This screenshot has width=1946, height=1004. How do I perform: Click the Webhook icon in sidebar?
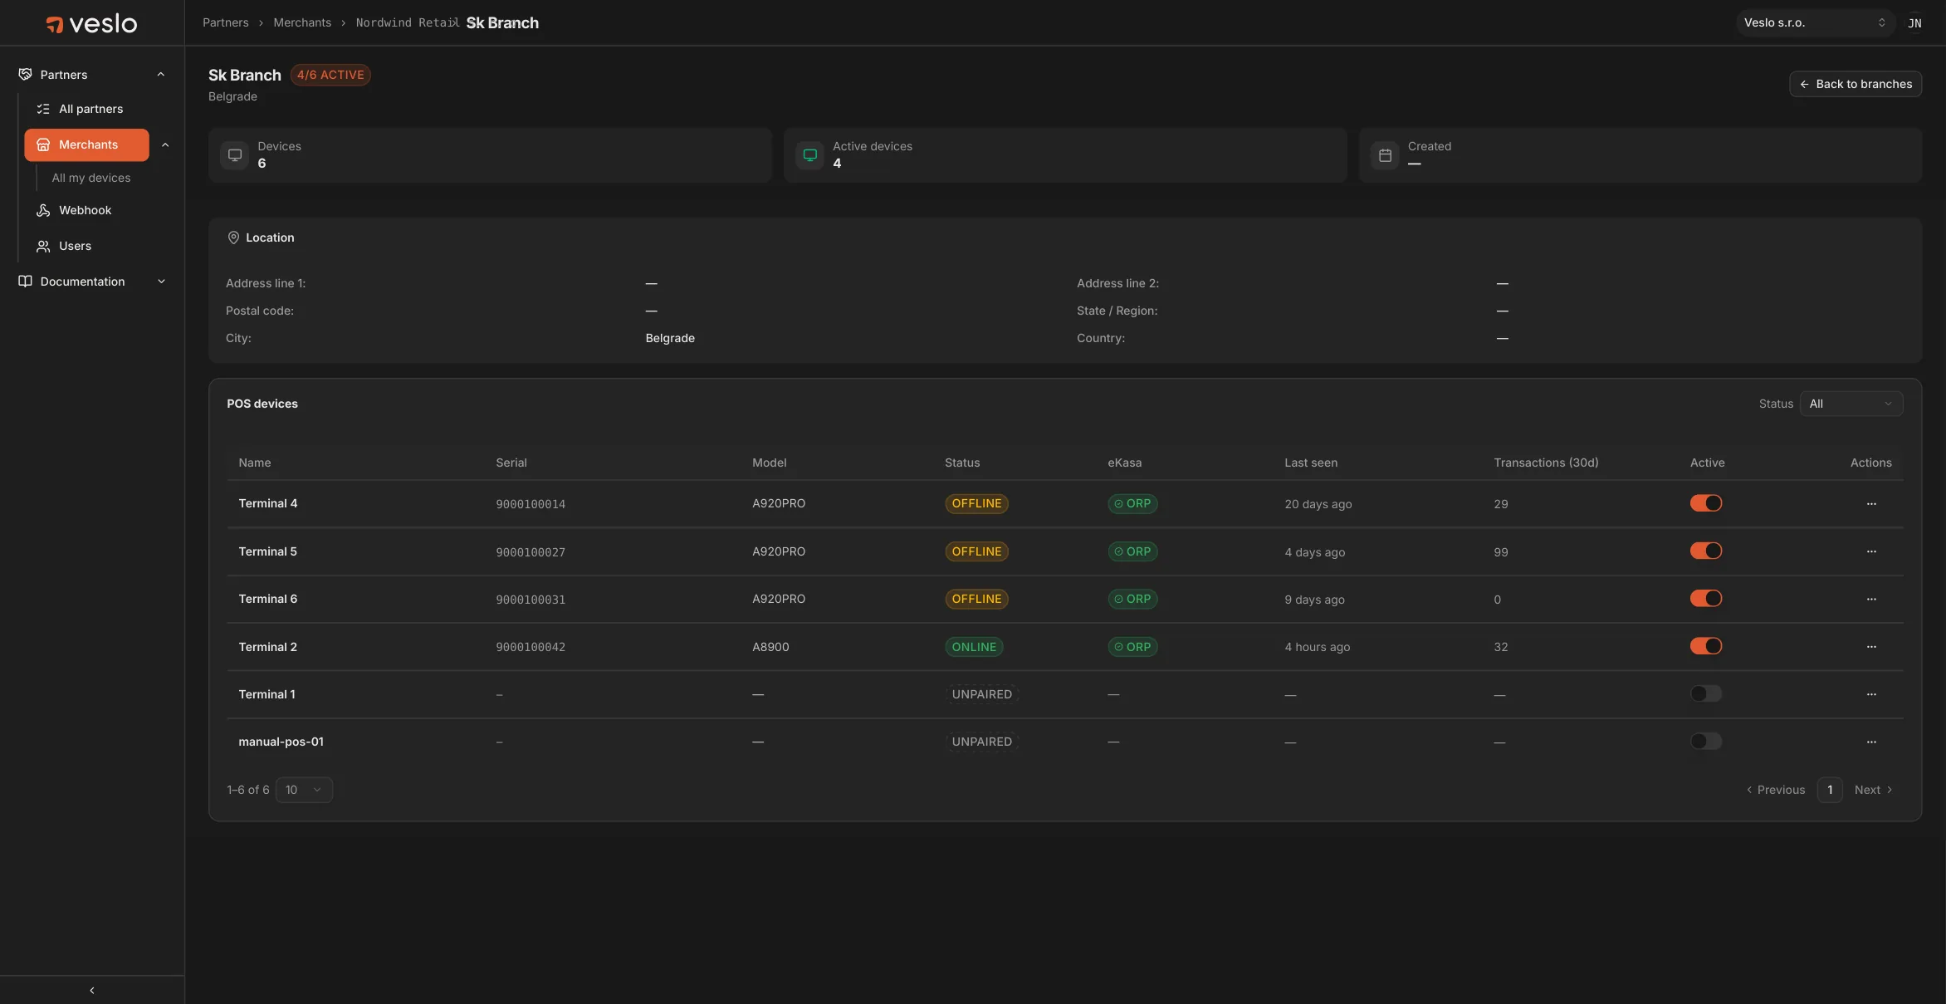coord(43,210)
